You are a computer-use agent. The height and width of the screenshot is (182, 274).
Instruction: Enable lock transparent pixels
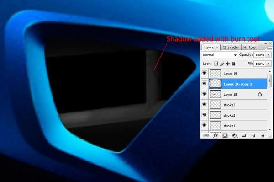tap(216, 64)
